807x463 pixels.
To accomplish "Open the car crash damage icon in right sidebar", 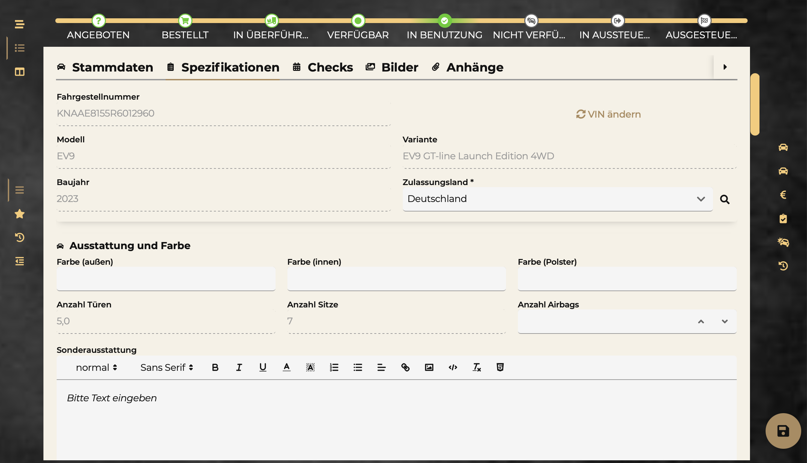I will (783, 242).
